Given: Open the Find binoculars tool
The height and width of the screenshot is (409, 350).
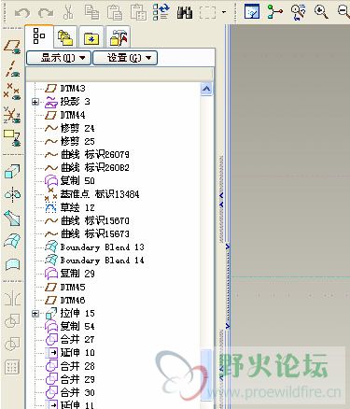Looking at the screenshot, I should [x=185, y=13].
